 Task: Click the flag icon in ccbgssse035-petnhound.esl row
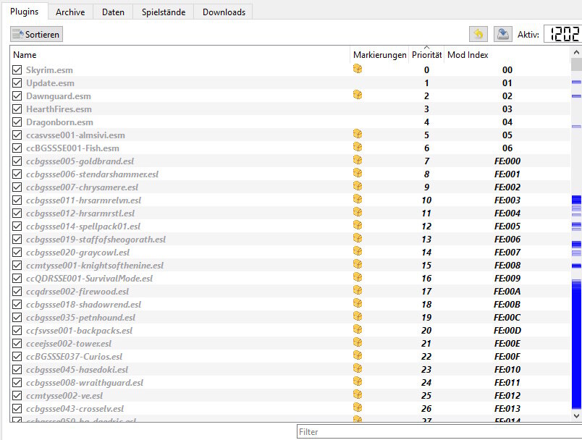coord(358,316)
